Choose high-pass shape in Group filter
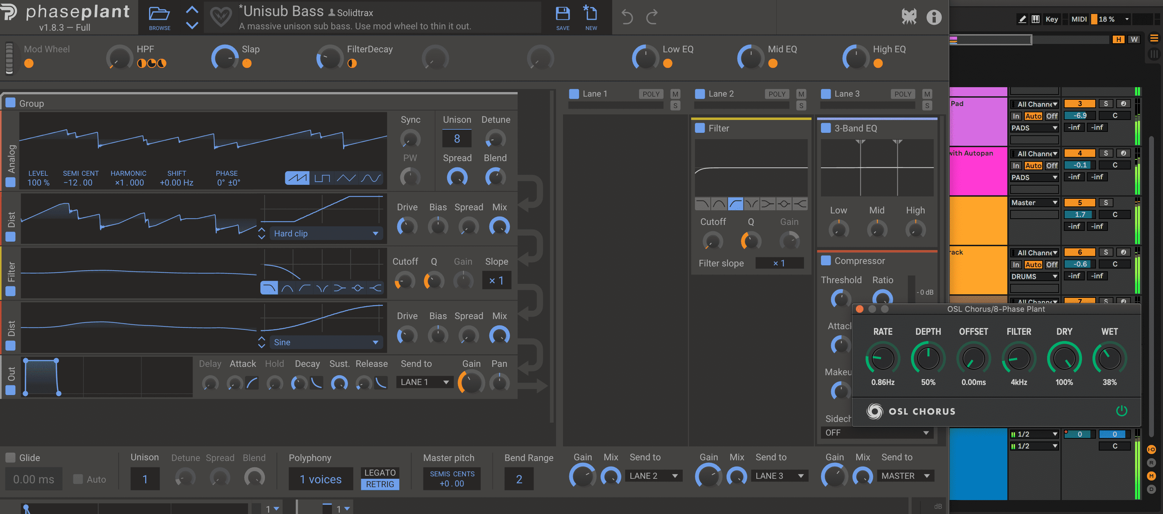The height and width of the screenshot is (514, 1163). click(x=305, y=288)
